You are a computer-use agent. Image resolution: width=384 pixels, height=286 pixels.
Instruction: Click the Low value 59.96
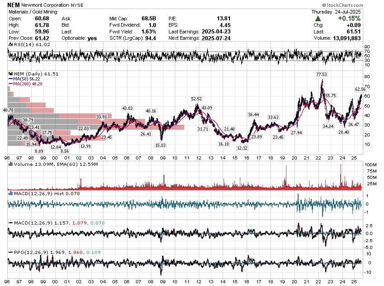click(42, 32)
